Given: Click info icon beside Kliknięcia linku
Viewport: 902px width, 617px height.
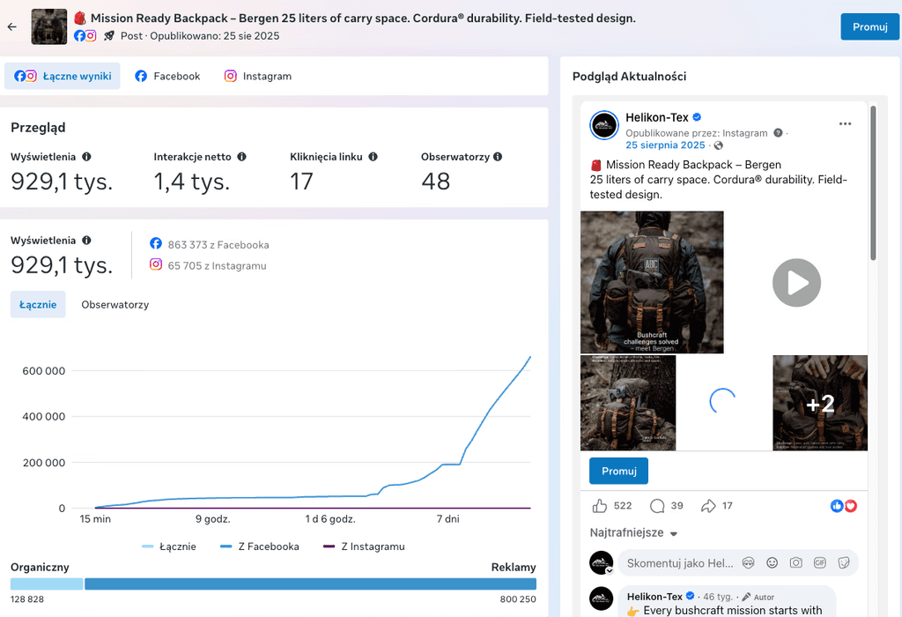Looking at the screenshot, I should click(x=373, y=157).
